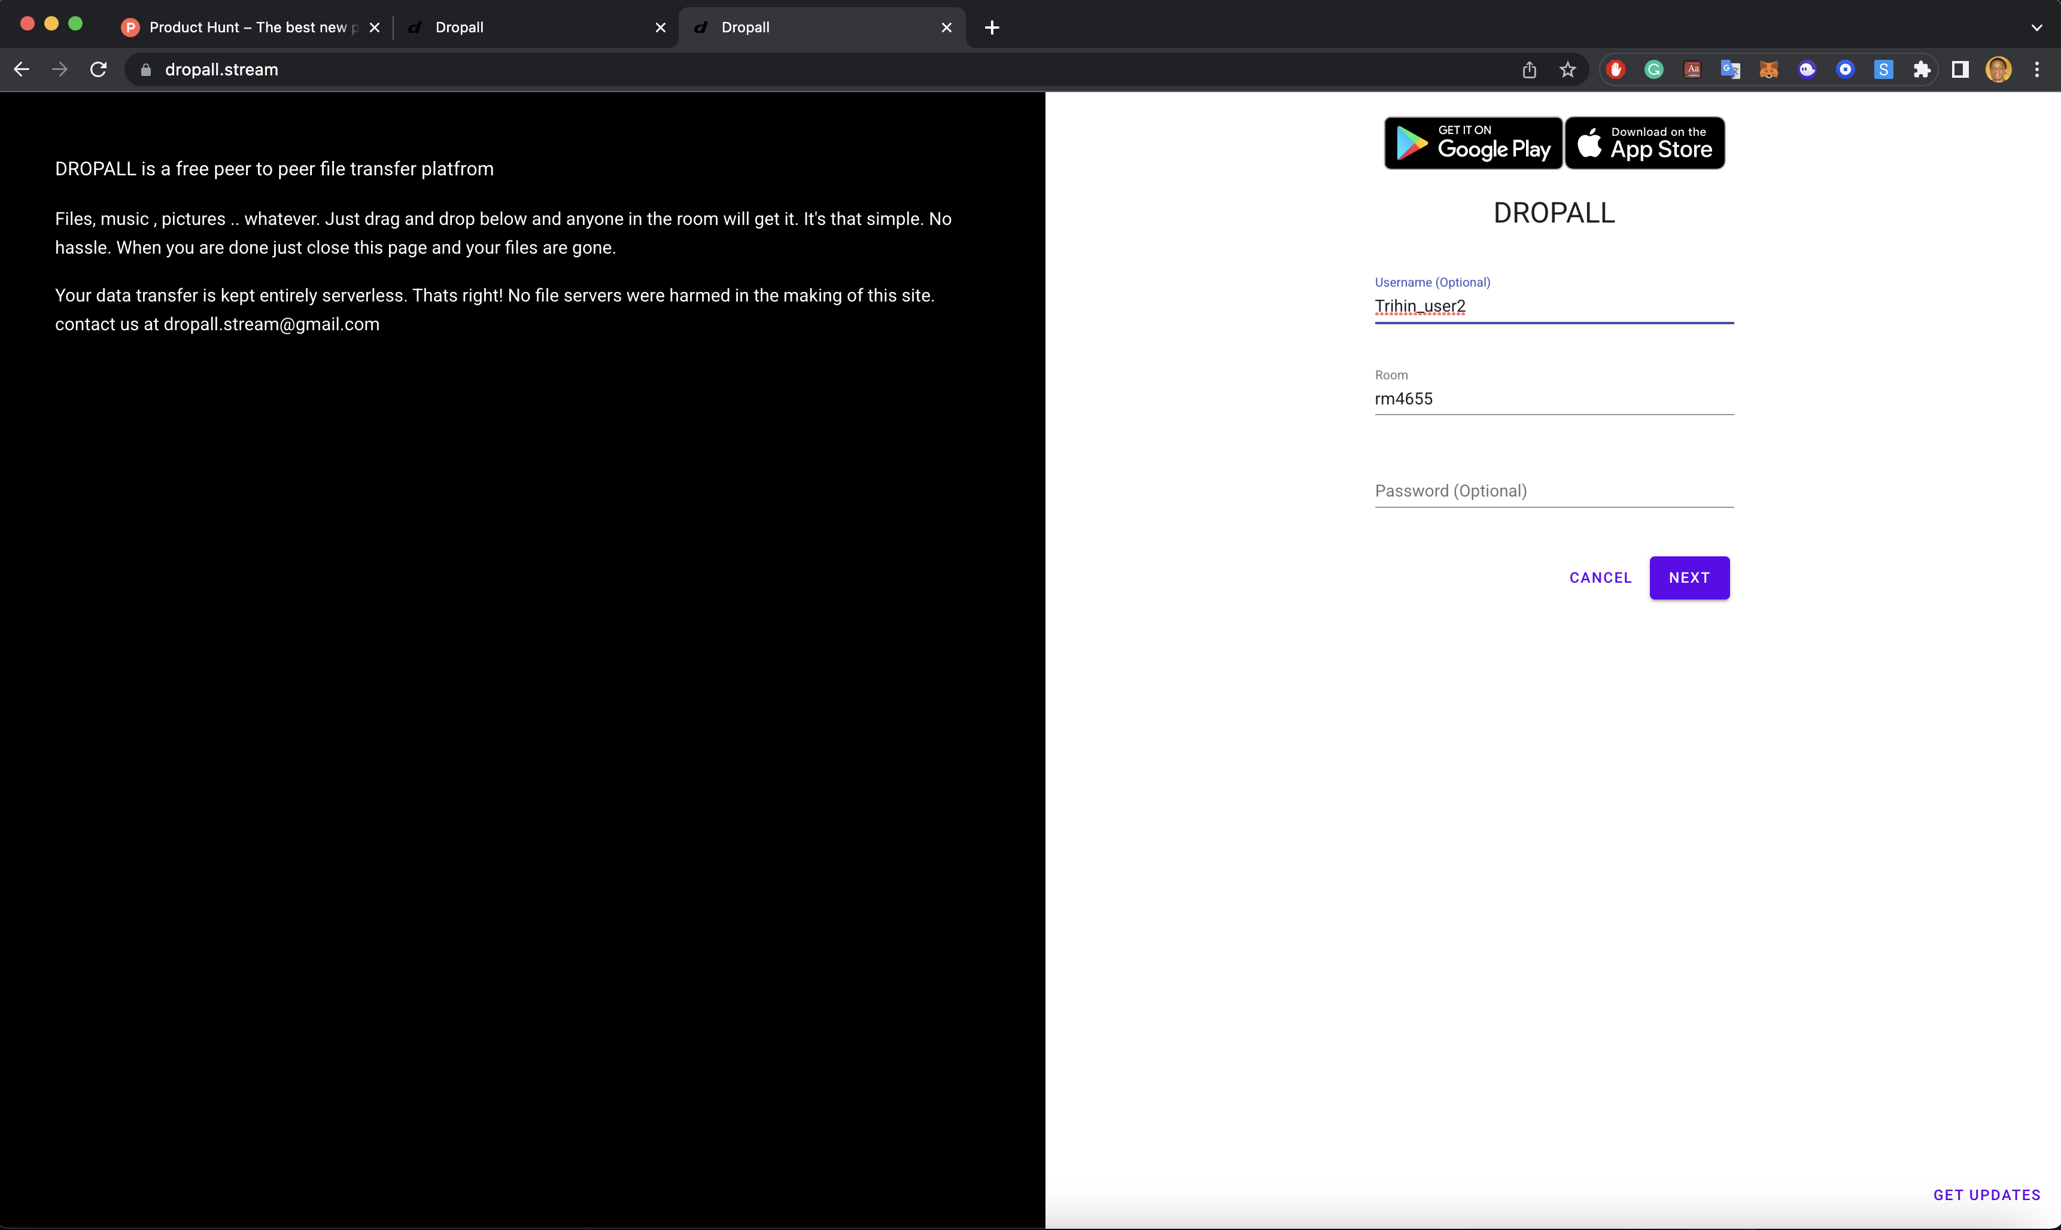Open the Grammarly extension icon
This screenshot has height=1230, width=2061.
click(x=1654, y=69)
